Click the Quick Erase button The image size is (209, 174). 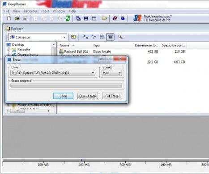click(x=88, y=96)
